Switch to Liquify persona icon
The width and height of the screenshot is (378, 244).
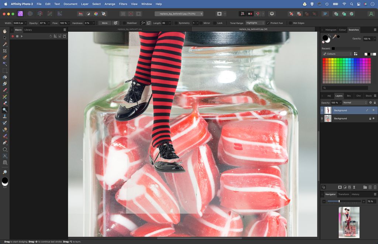click(30, 14)
